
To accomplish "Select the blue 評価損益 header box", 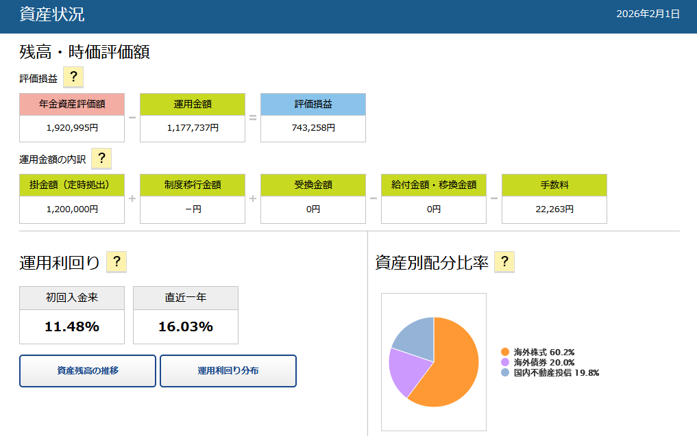I will pyautogui.click(x=313, y=104).
